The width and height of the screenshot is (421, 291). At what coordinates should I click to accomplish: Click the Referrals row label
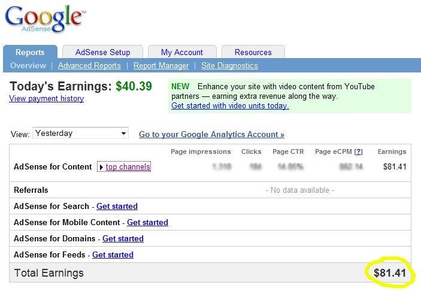coord(31,190)
